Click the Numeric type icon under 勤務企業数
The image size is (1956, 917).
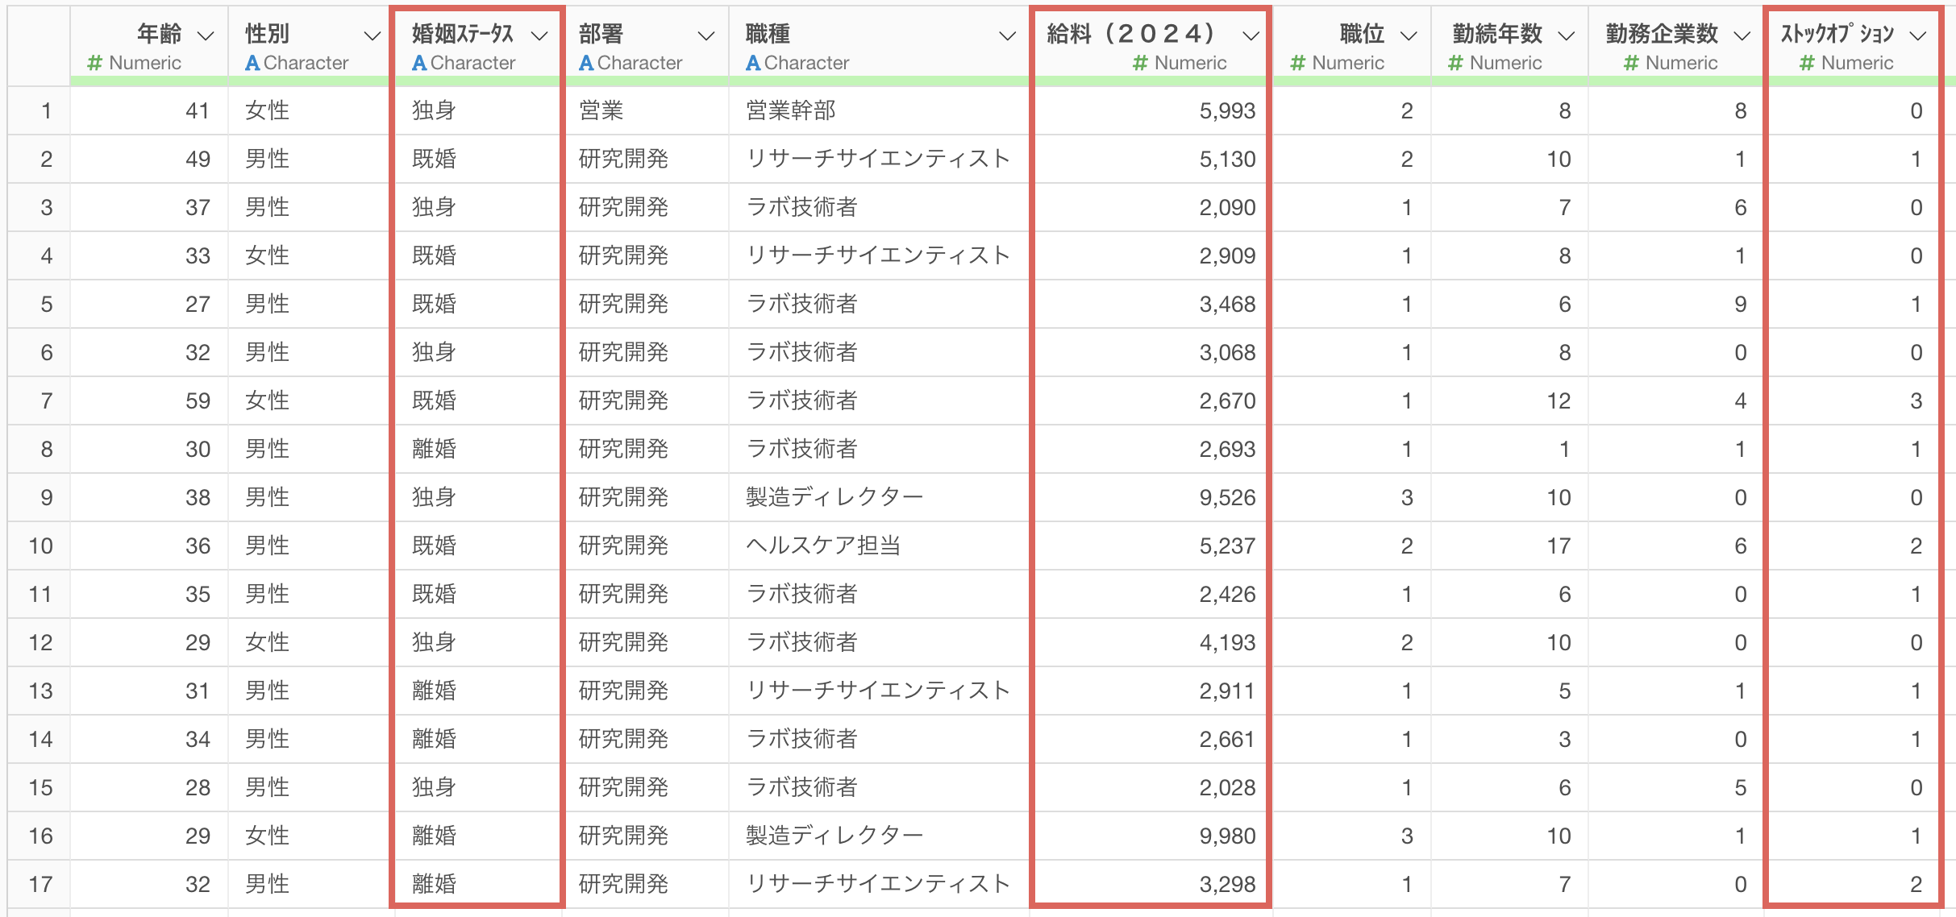coord(1631,63)
